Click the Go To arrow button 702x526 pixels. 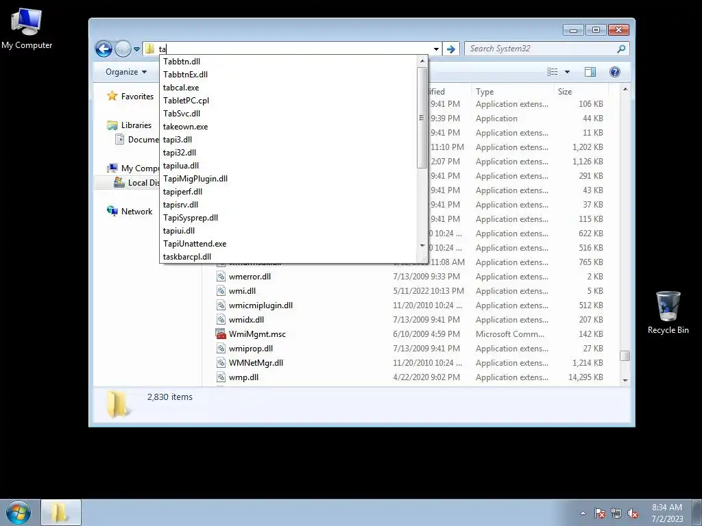coord(451,49)
